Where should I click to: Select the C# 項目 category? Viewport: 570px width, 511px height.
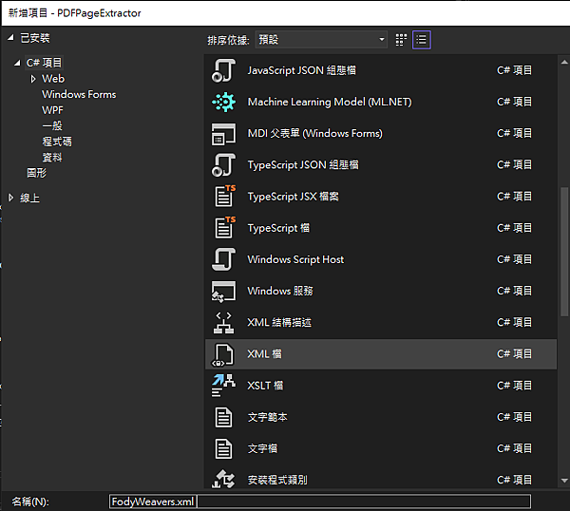44,63
